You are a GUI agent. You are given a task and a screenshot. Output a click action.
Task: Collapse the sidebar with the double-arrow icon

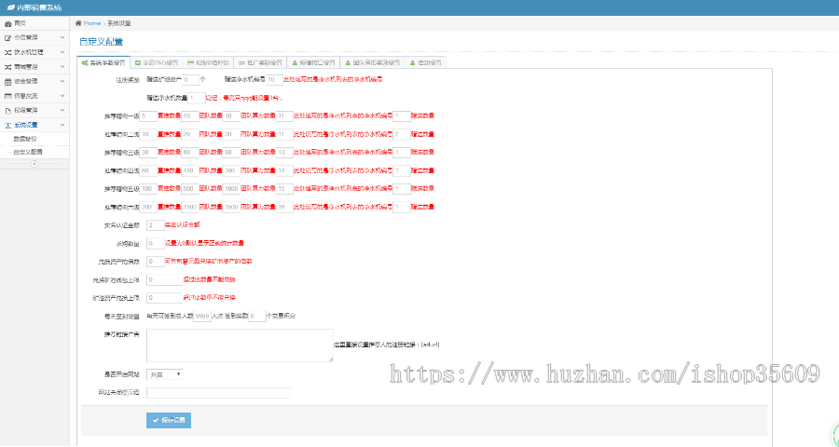(34, 164)
